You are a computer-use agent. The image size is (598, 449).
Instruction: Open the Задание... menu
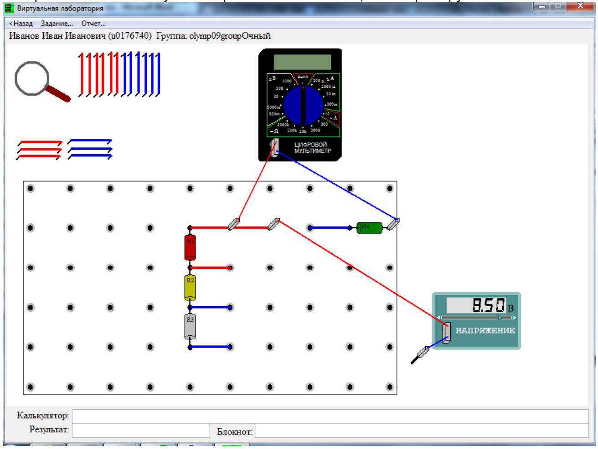57,24
